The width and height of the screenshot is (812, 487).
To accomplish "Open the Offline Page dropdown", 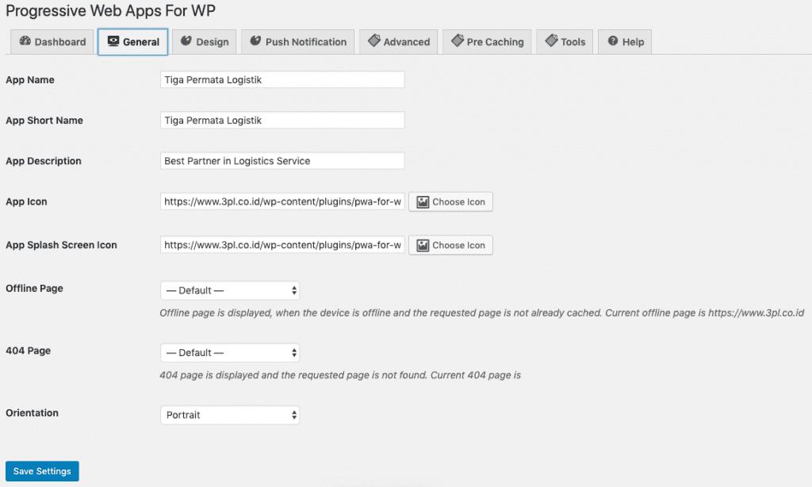I will [x=230, y=290].
